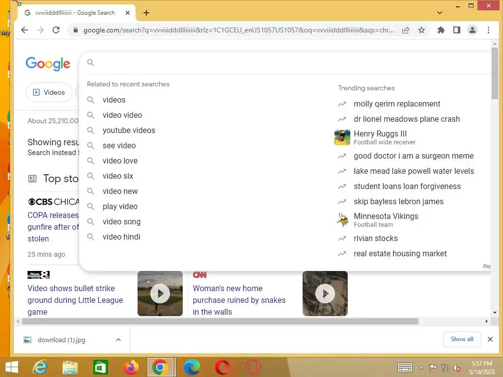
Task: Launch Firefox from the taskbar
Action: (131, 367)
